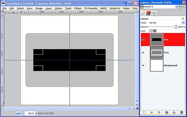Screen dimensions: 187x117
Task: Open the Colors menu
Action: coord(59,8)
